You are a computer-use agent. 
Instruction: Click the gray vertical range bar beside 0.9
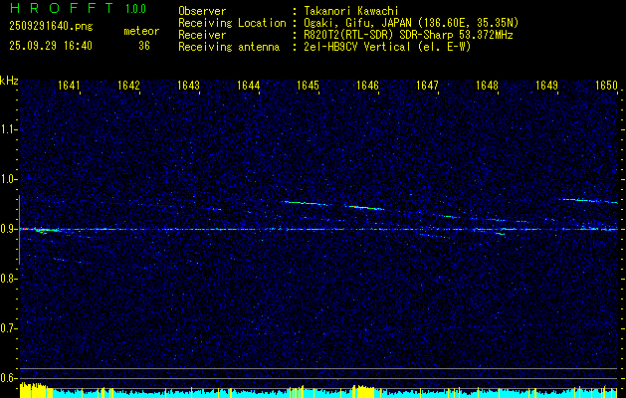pos(19,230)
